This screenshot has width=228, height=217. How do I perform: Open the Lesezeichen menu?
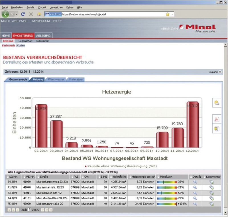click(56, 7)
